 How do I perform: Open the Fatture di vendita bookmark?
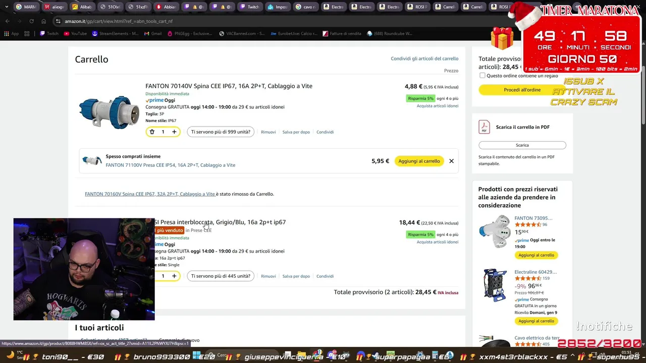point(342,34)
